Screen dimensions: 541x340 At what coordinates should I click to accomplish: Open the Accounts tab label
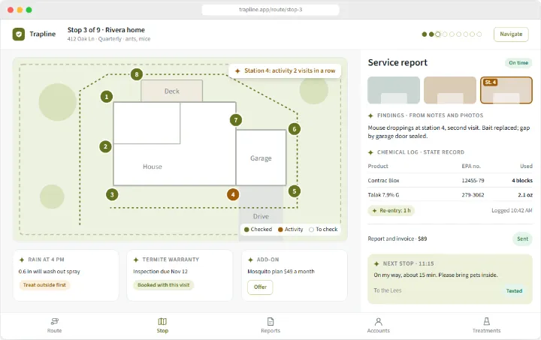click(x=379, y=331)
